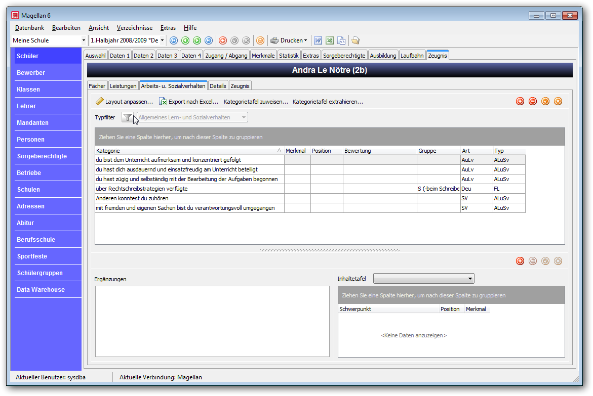Viewport: 593px width, 396px height.
Task: Click the orange checkmark save icon above the table
Action: pos(545,101)
